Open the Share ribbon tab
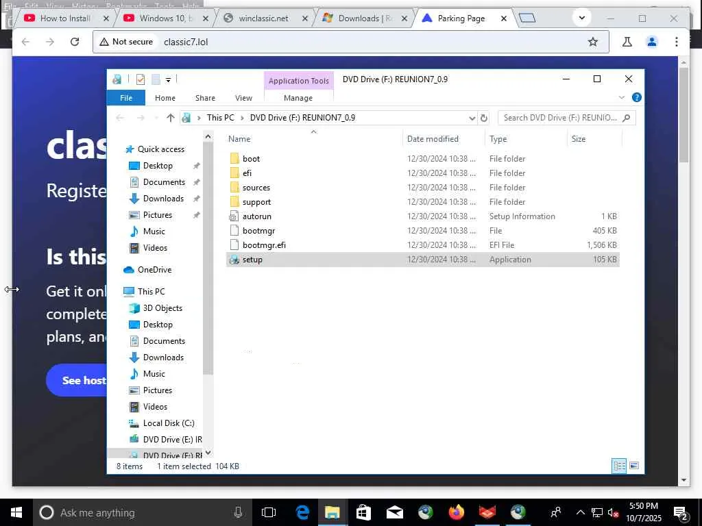 pos(205,97)
